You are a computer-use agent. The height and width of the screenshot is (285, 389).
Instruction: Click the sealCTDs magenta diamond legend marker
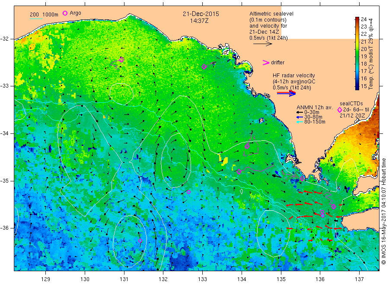[340, 110]
